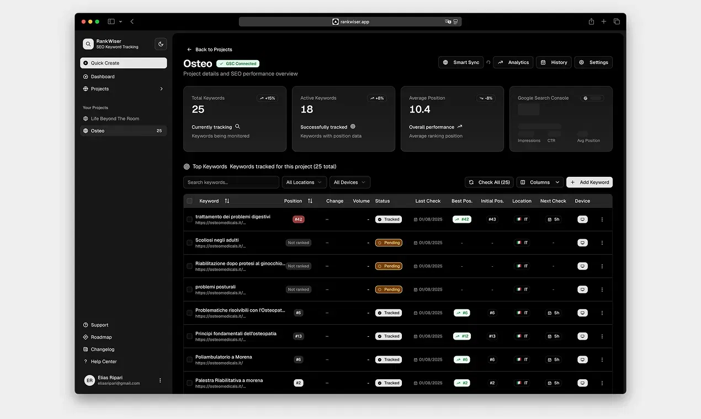Open row menu for problemi posturali
The height and width of the screenshot is (419, 701).
pos(602,289)
